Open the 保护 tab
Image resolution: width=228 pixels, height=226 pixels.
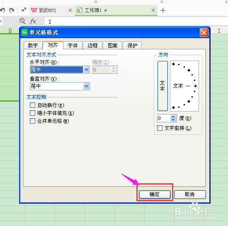tap(132, 45)
